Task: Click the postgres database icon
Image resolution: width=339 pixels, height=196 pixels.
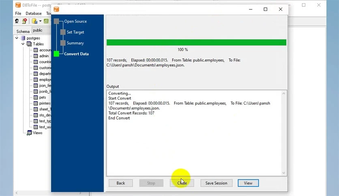Action: (x=23, y=38)
